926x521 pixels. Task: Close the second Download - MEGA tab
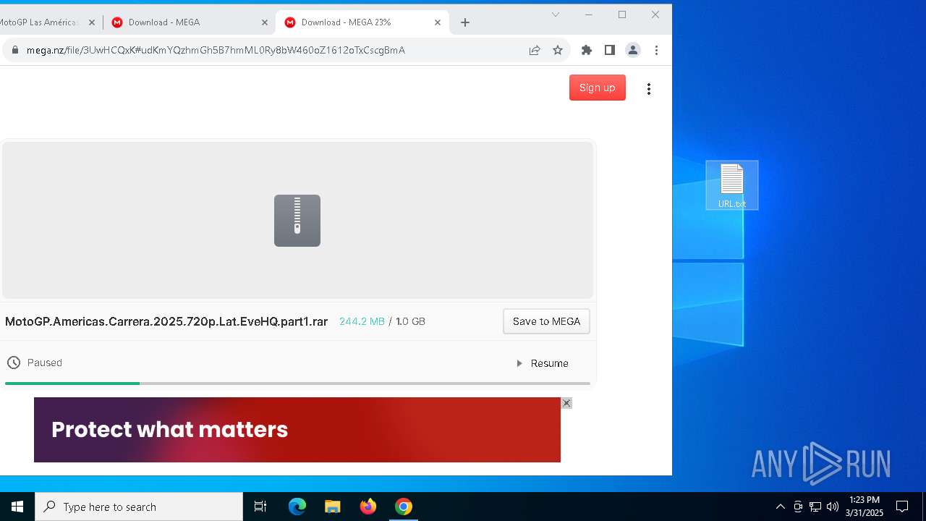point(265,22)
